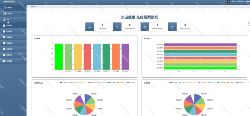Toggle 投票类型5 light-blue legend in left pie
The image size is (250, 116).
(102, 82)
